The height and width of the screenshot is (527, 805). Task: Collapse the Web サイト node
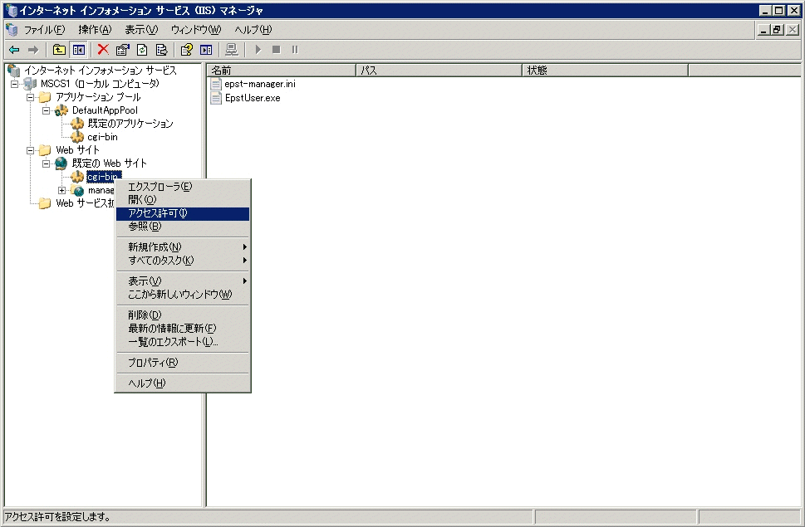click(x=30, y=150)
